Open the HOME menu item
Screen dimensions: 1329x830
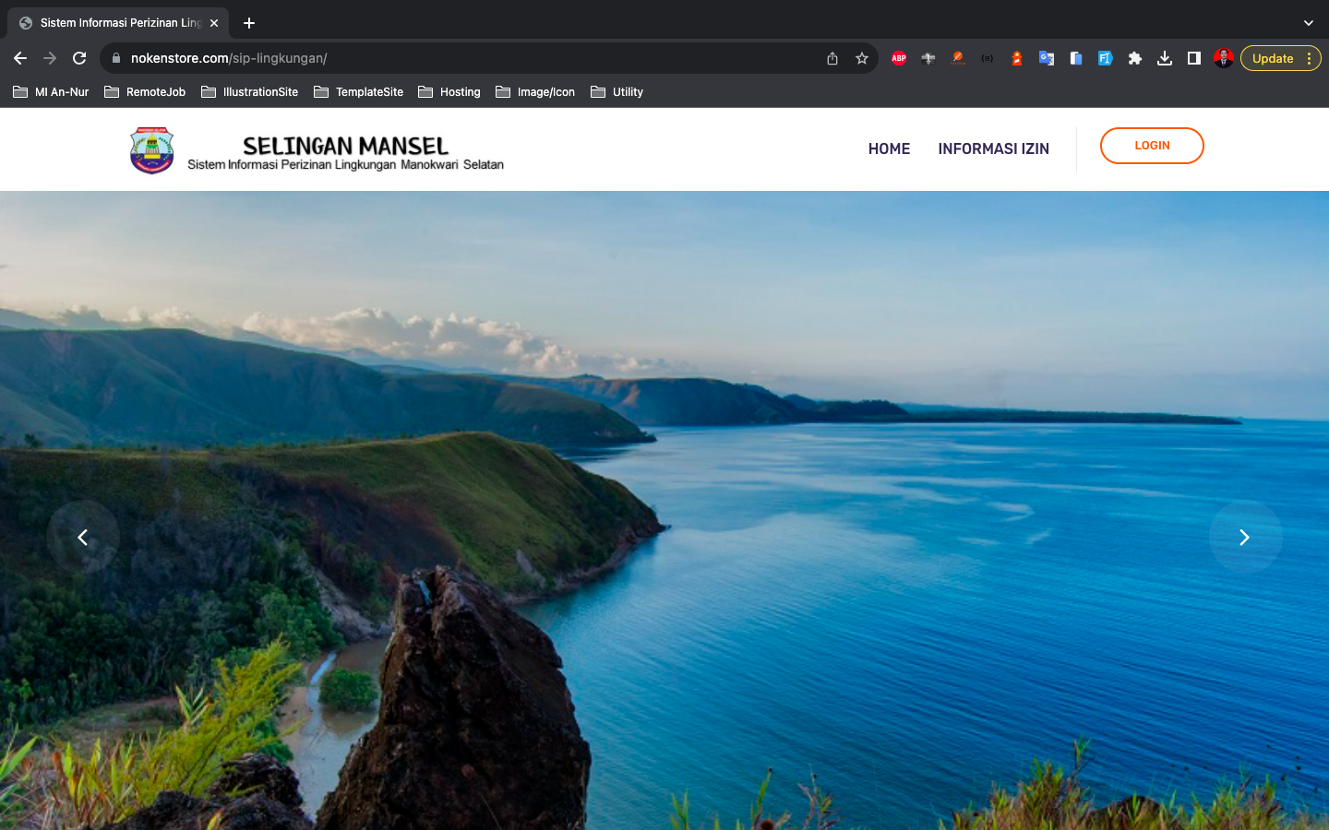click(x=889, y=148)
